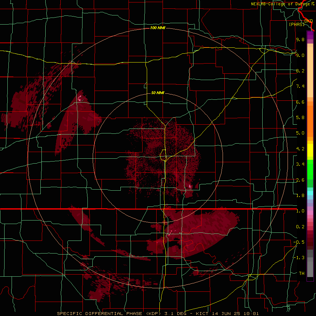
Task: Click the 1.8 scale value
Action: tap(300, 196)
